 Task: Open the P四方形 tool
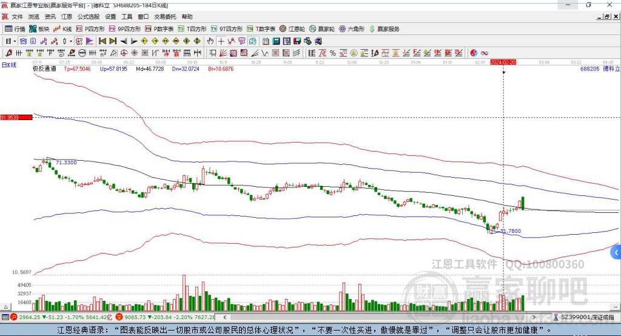(x=90, y=29)
